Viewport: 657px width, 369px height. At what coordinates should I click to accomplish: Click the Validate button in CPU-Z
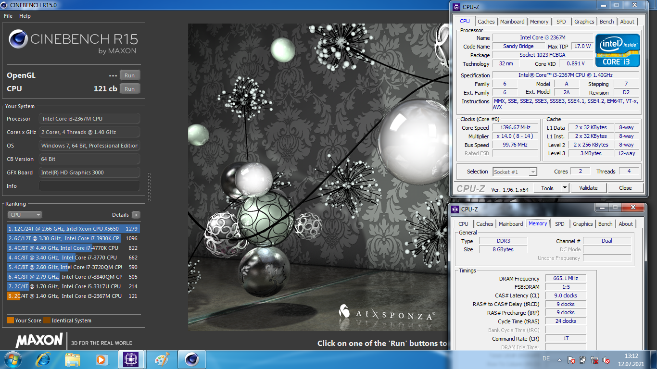588,188
